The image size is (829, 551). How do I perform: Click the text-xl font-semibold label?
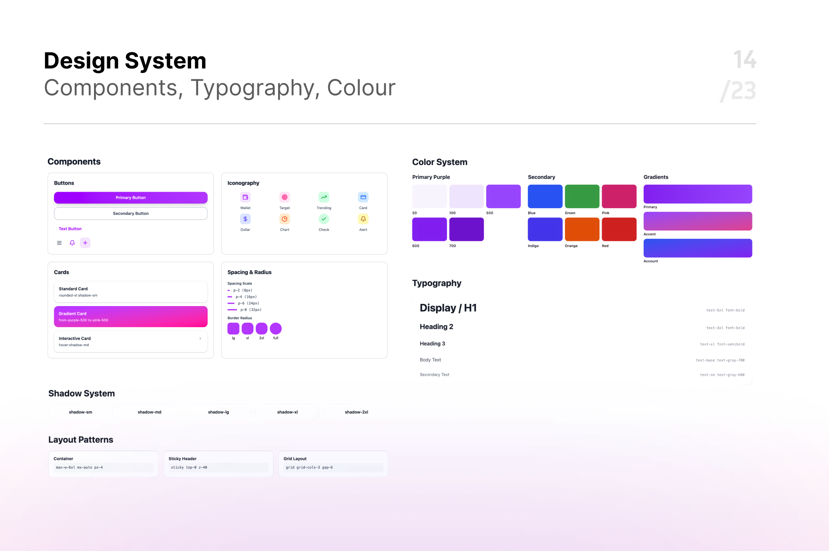click(x=722, y=344)
